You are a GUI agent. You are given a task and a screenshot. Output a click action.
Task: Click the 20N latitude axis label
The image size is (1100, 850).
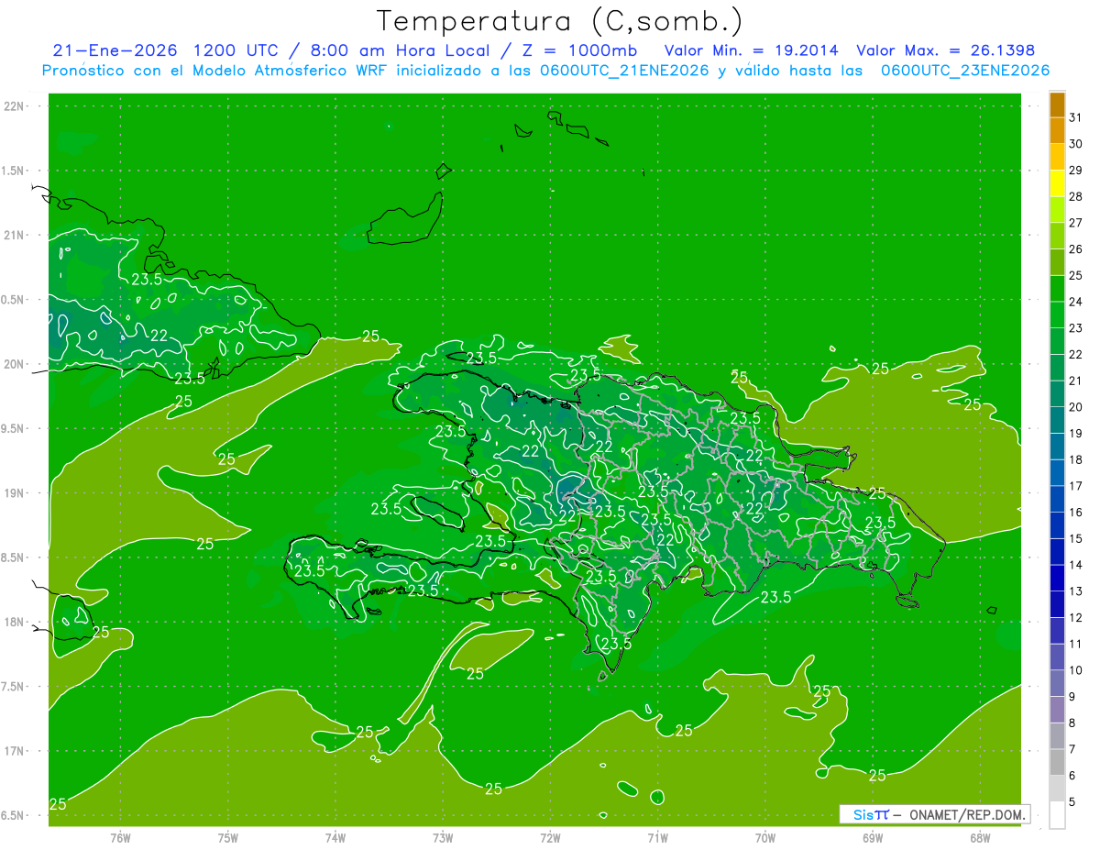click(15, 364)
